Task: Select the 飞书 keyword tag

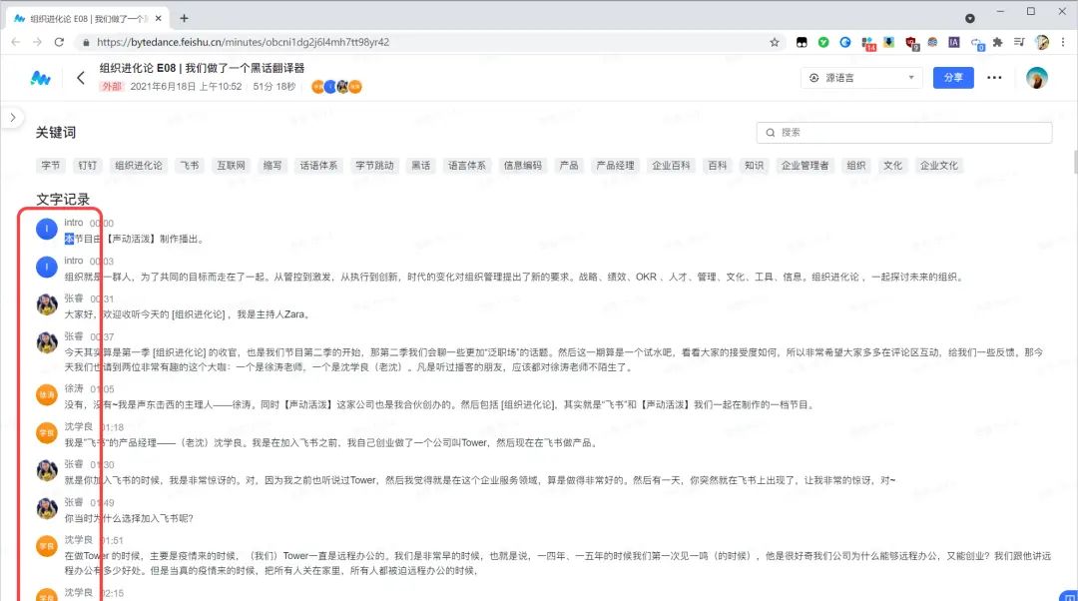Action: pyautogui.click(x=189, y=165)
